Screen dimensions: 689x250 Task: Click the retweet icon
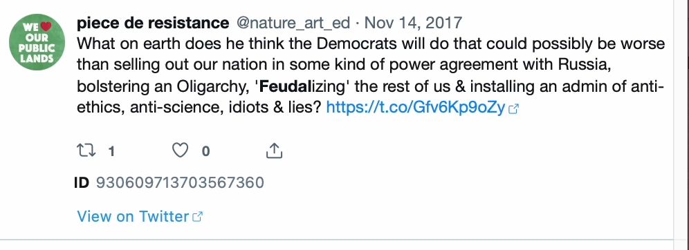(86, 151)
